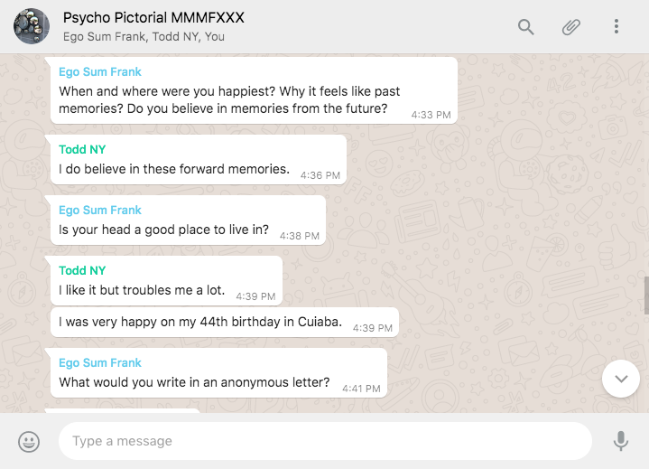Select the "Is your head a good place" message
Image resolution: width=649 pixels, height=469 pixels.
[x=163, y=230]
